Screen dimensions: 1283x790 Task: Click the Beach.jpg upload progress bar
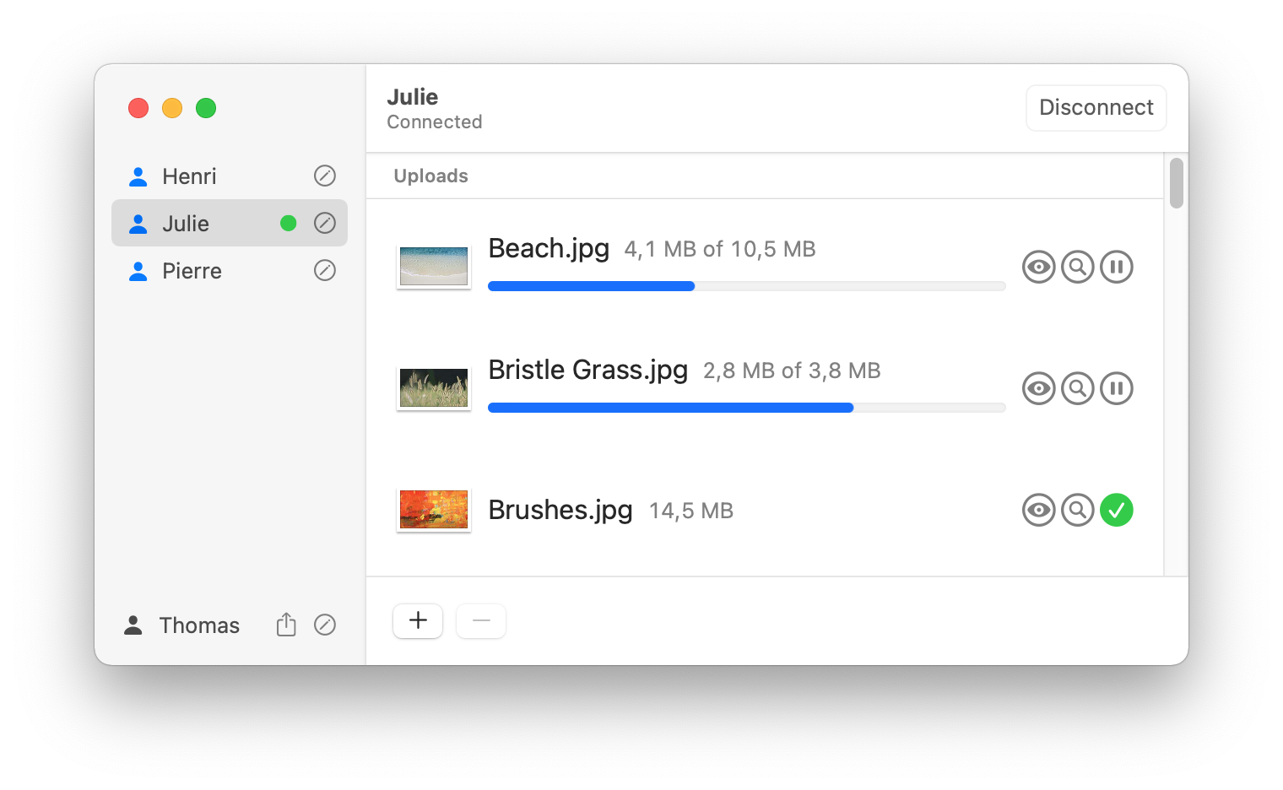pyautogui.click(x=747, y=286)
